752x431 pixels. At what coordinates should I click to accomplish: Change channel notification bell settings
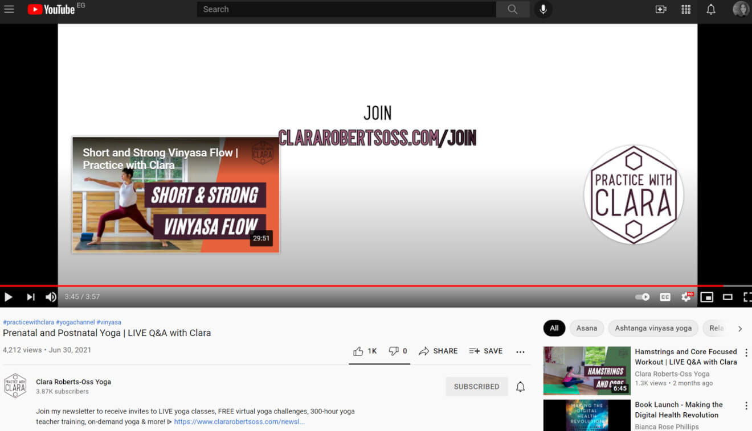[520, 387]
